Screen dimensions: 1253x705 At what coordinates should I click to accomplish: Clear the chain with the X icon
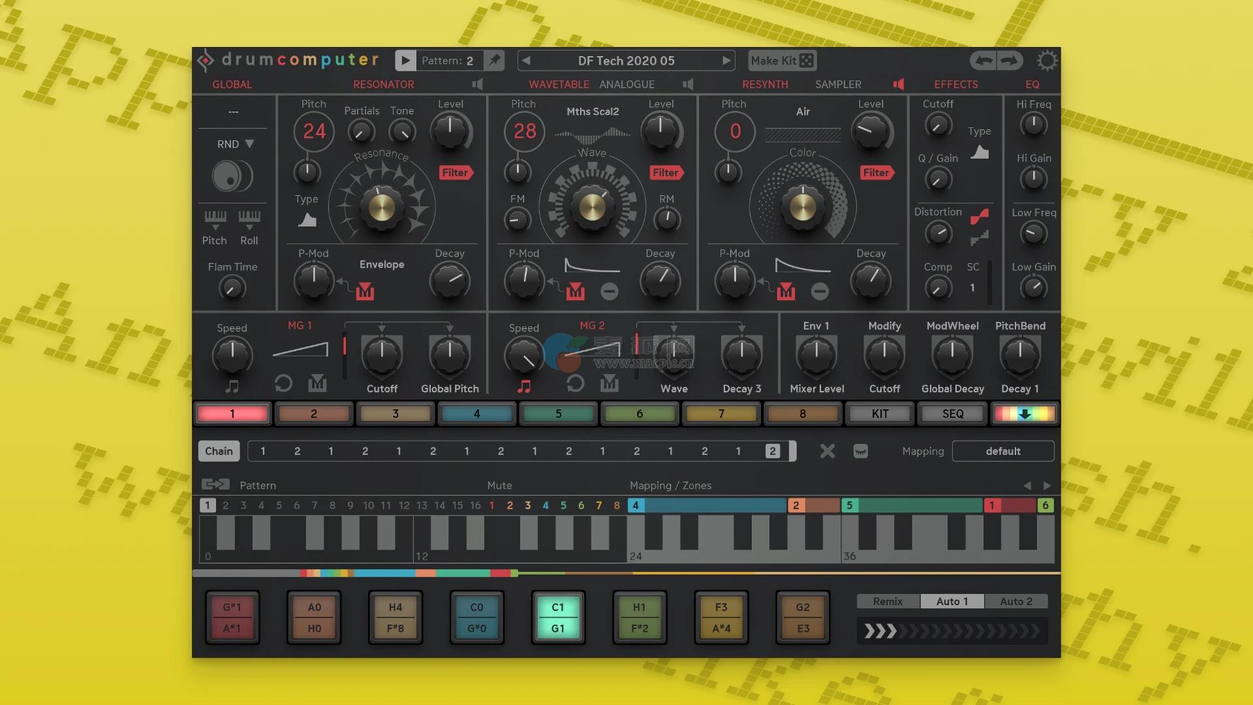pyautogui.click(x=827, y=451)
